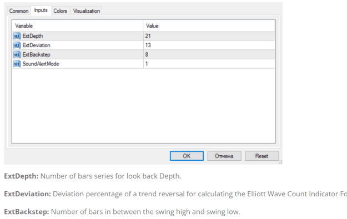The image size is (347, 219).
Task: Click the ExtBackstep variable icon
Action: [17, 54]
